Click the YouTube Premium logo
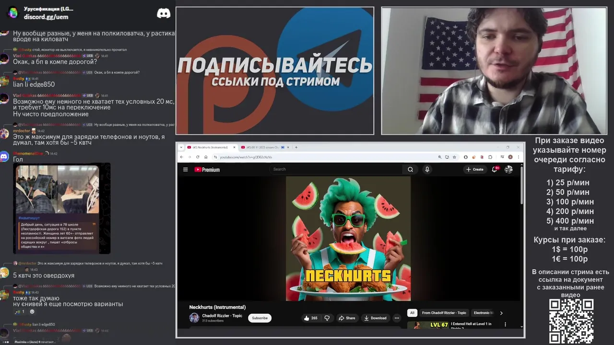 [207, 170]
